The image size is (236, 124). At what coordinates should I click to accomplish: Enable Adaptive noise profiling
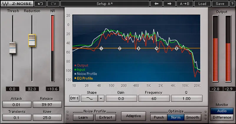pos(133,116)
